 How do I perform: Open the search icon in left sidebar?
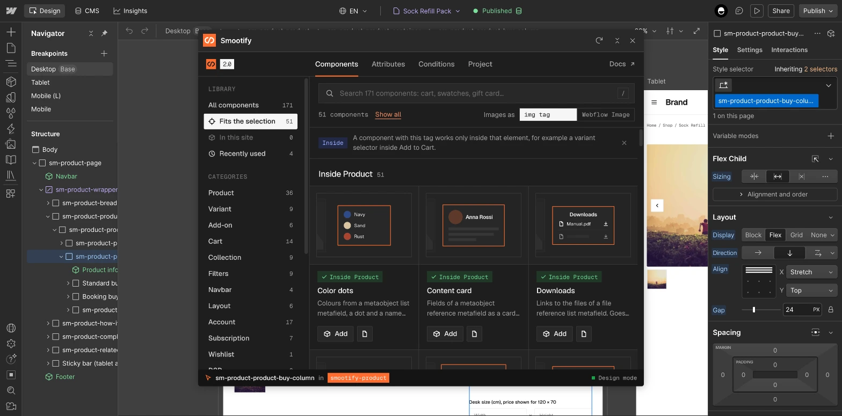click(x=11, y=390)
